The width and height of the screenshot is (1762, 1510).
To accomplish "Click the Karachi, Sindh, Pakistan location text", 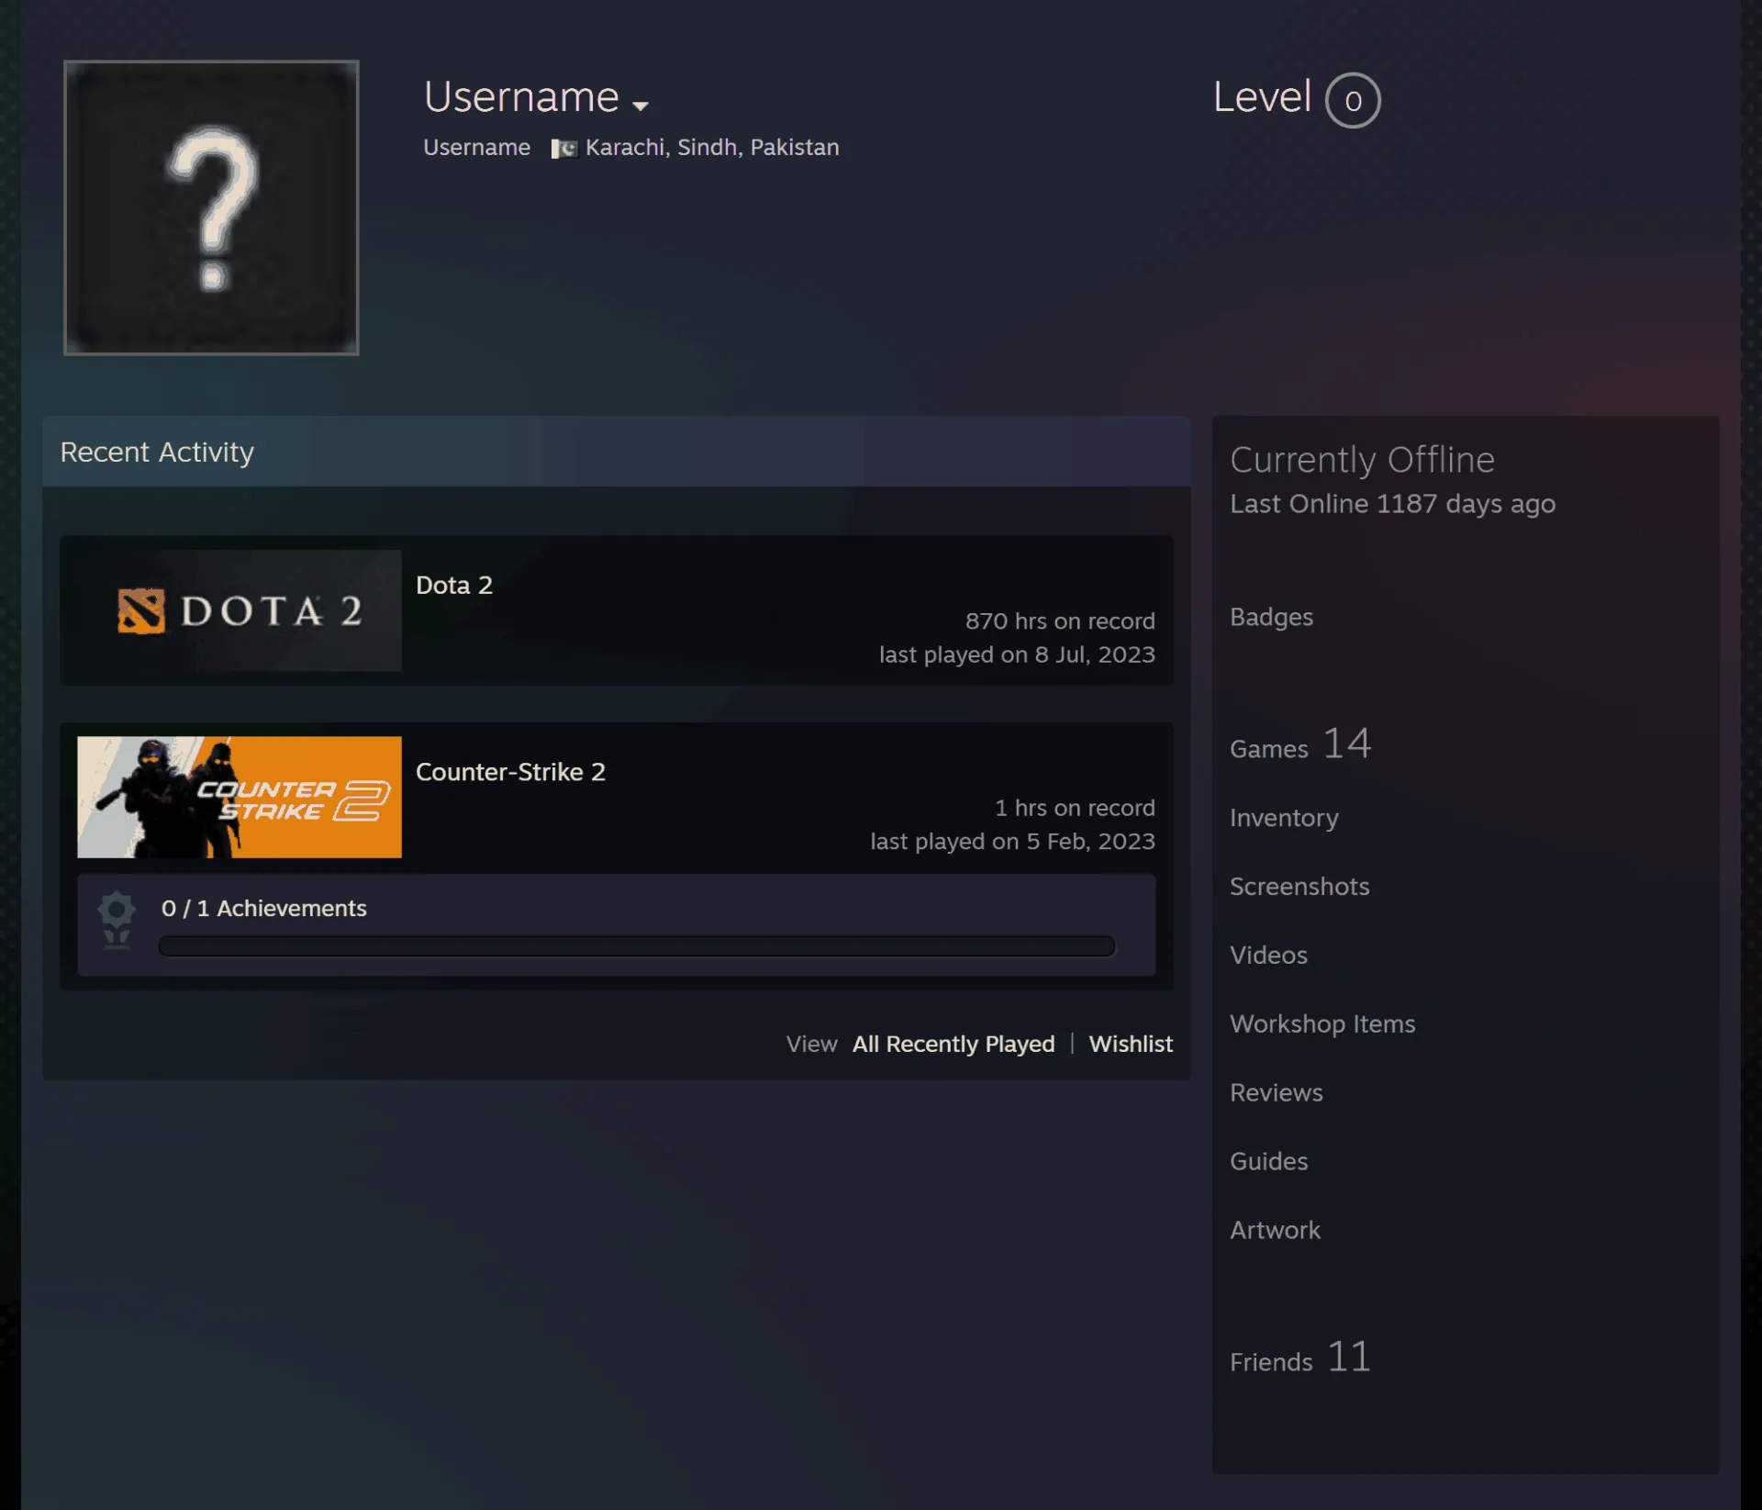I will click(712, 148).
